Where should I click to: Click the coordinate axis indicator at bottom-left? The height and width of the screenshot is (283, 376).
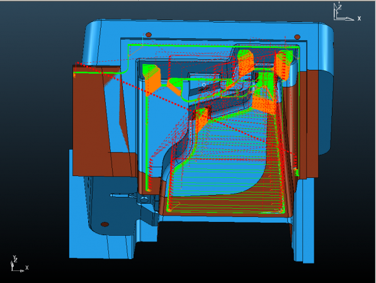(x=20, y=264)
